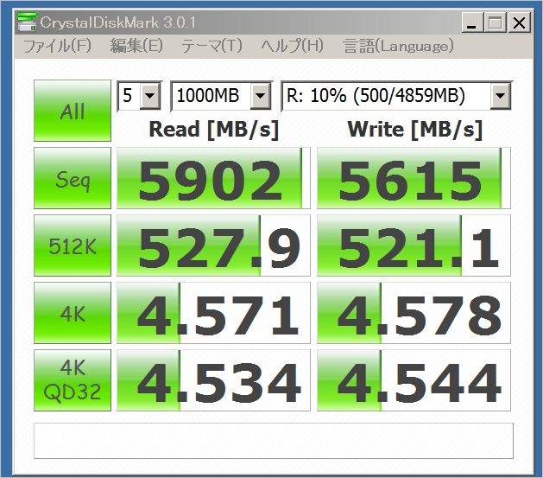Click the CrystalDiskMark title bar icon

click(27, 22)
